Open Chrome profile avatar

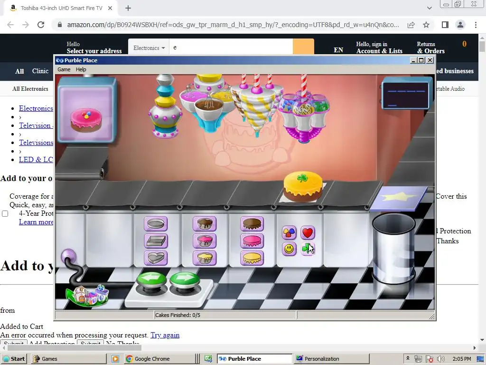click(x=460, y=25)
